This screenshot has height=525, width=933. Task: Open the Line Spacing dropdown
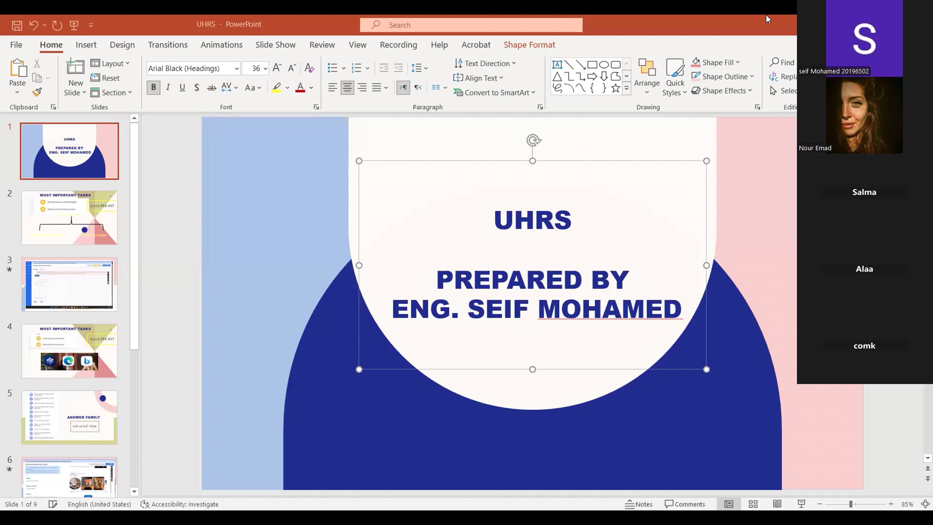coord(419,67)
